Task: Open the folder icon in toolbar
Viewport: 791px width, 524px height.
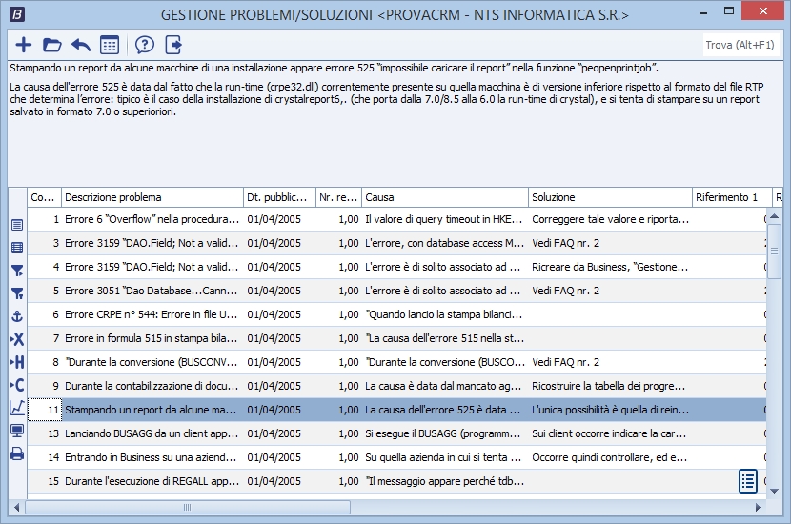Action: [x=52, y=45]
